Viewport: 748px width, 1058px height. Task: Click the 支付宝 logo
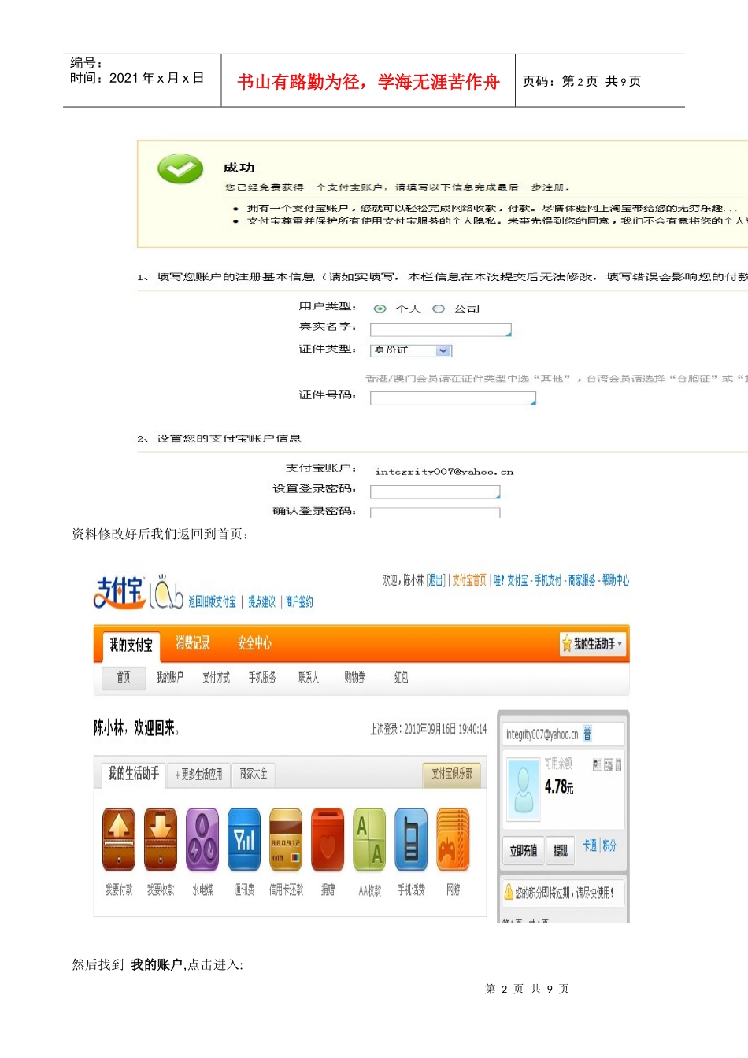(120, 592)
